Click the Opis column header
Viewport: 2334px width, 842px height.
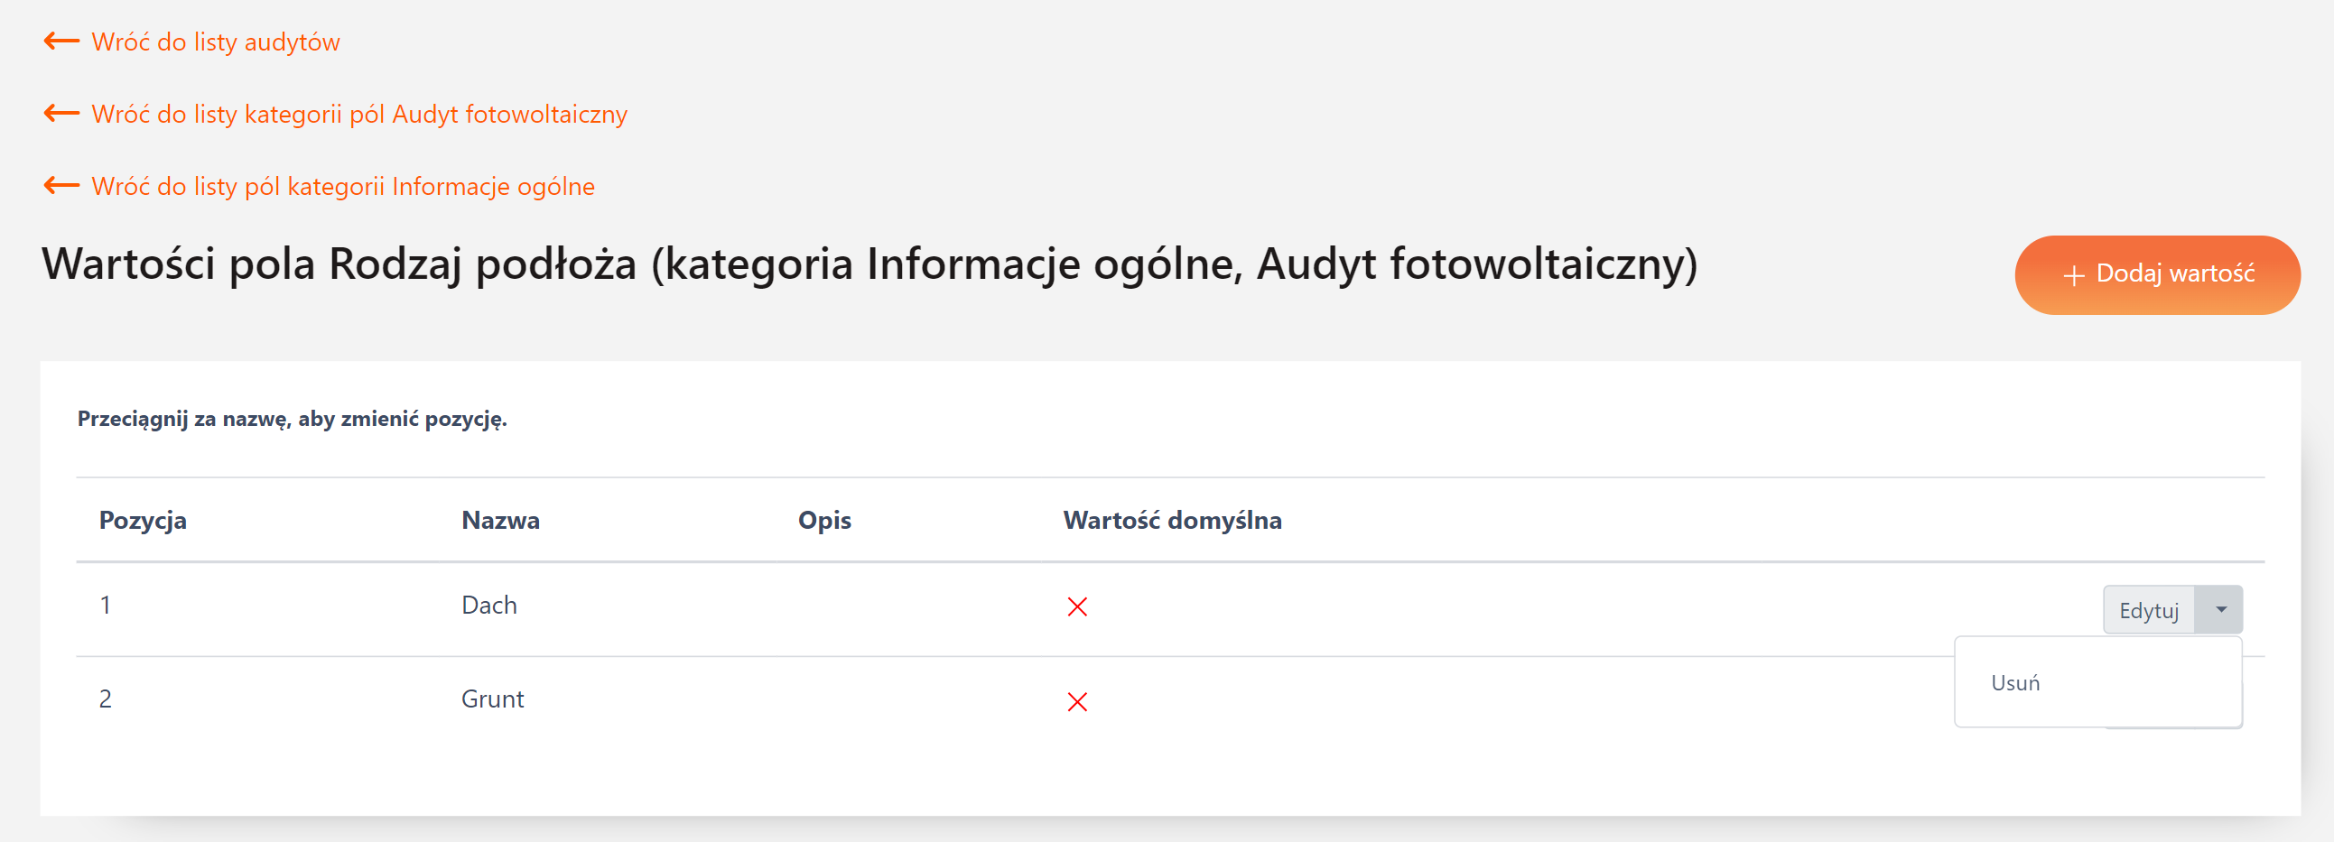click(x=823, y=520)
